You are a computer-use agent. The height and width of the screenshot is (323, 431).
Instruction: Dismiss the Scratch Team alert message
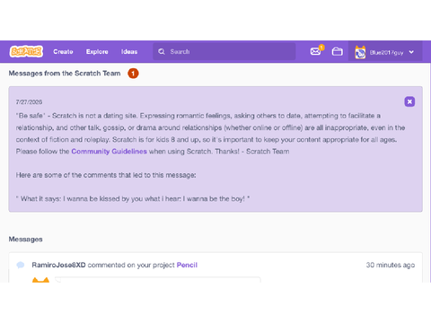point(409,101)
